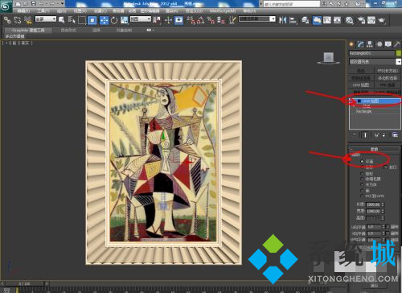Open the 渲染(R) menu
The width and height of the screenshot is (402, 293).
coord(171,11)
